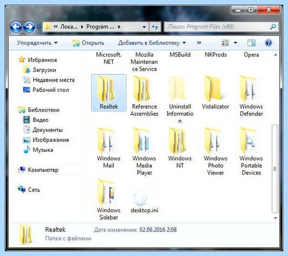The height and width of the screenshot is (256, 288).
Task: Select the Windows NT folder
Action: coord(180,148)
